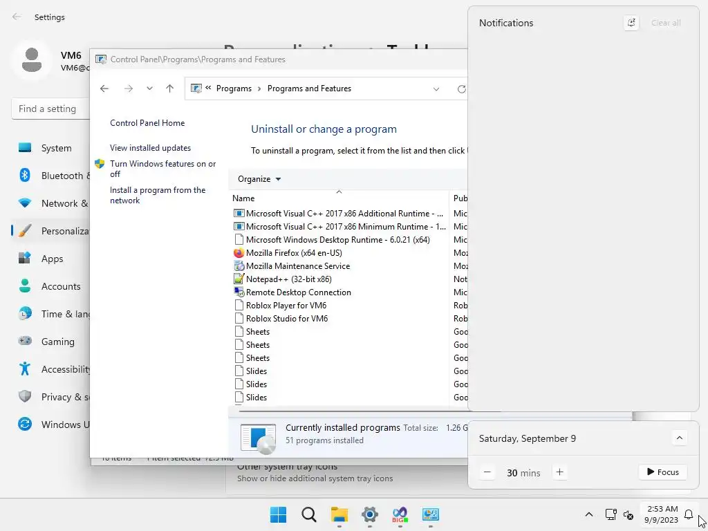708x531 pixels.
Task: Open Control Panel icon on taskbar
Action: [x=431, y=514]
